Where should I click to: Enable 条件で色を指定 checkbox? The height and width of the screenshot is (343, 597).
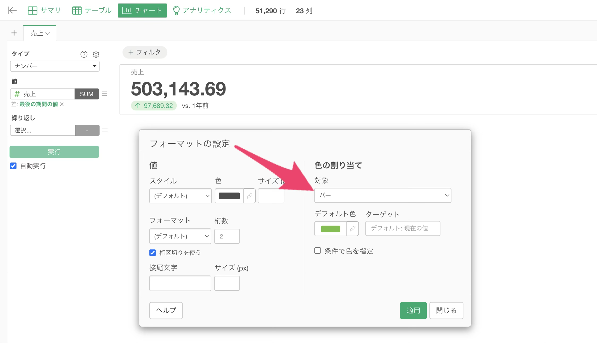point(318,251)
